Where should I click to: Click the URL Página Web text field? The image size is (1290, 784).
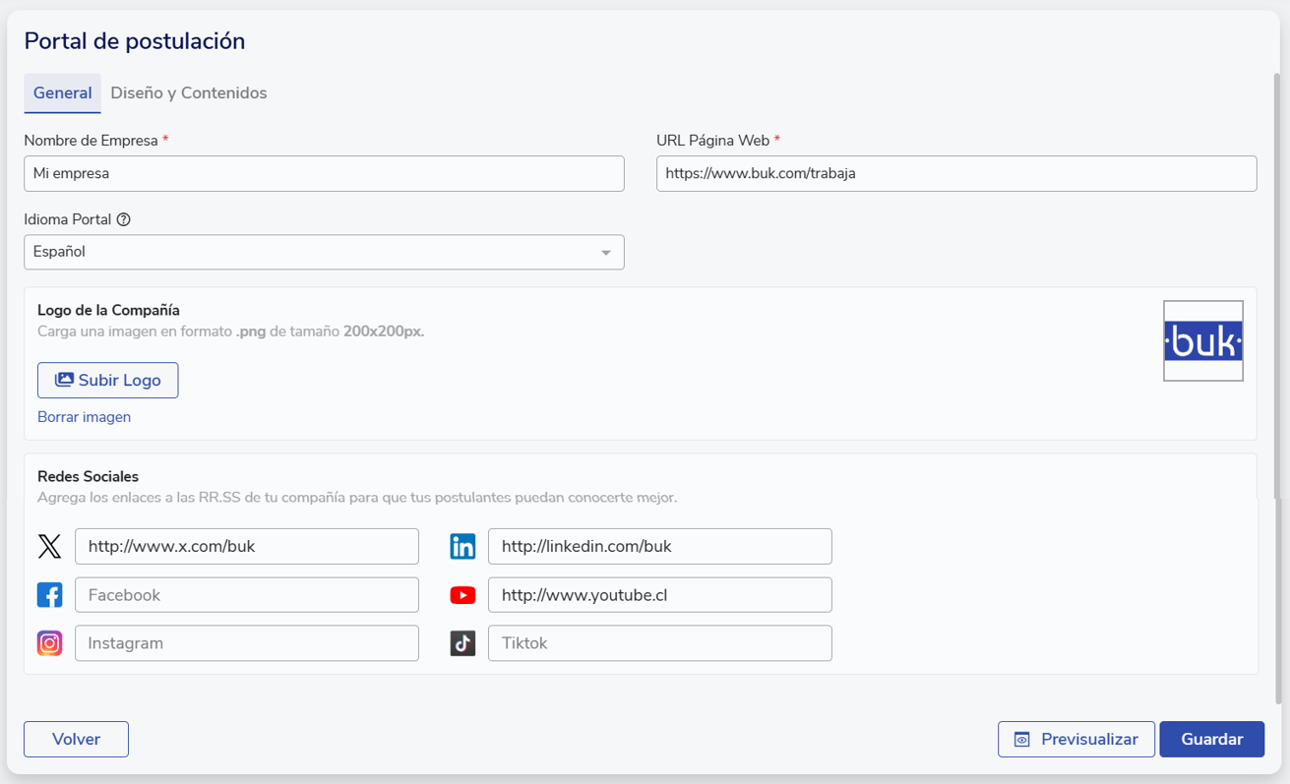(955, 174)
